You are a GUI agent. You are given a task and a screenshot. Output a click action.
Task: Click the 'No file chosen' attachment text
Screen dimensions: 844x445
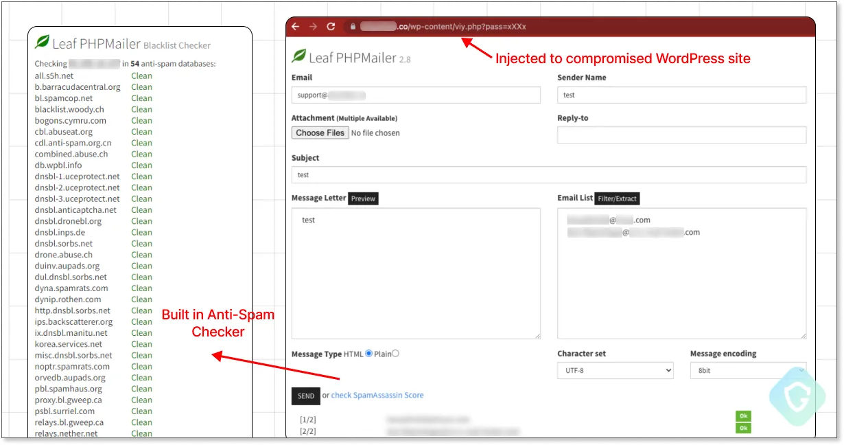(375, 133)
